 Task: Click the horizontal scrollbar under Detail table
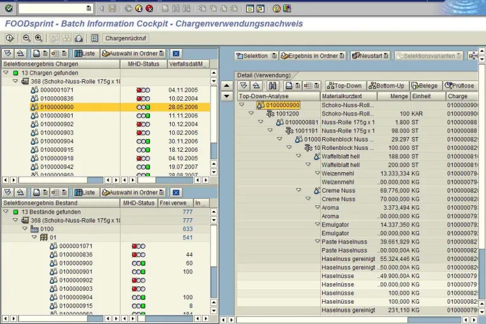pyautogui.click(x=350, y=320)
